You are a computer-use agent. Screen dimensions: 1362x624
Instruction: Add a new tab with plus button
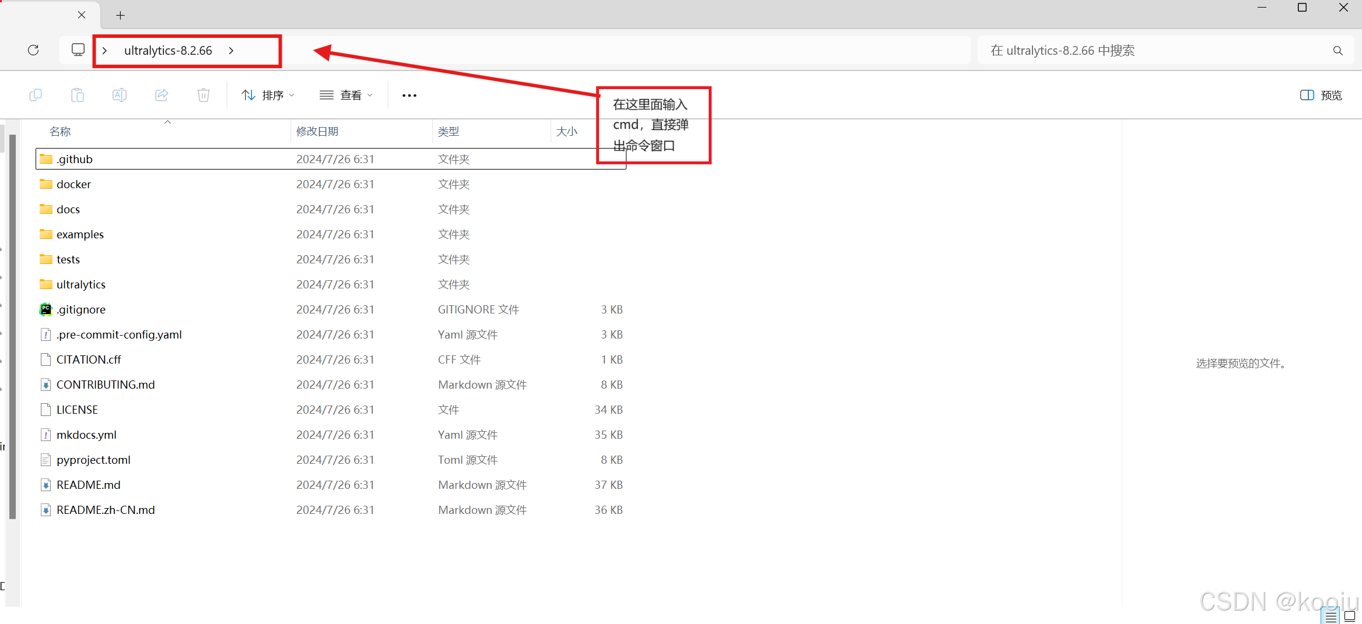coord(120,15)
